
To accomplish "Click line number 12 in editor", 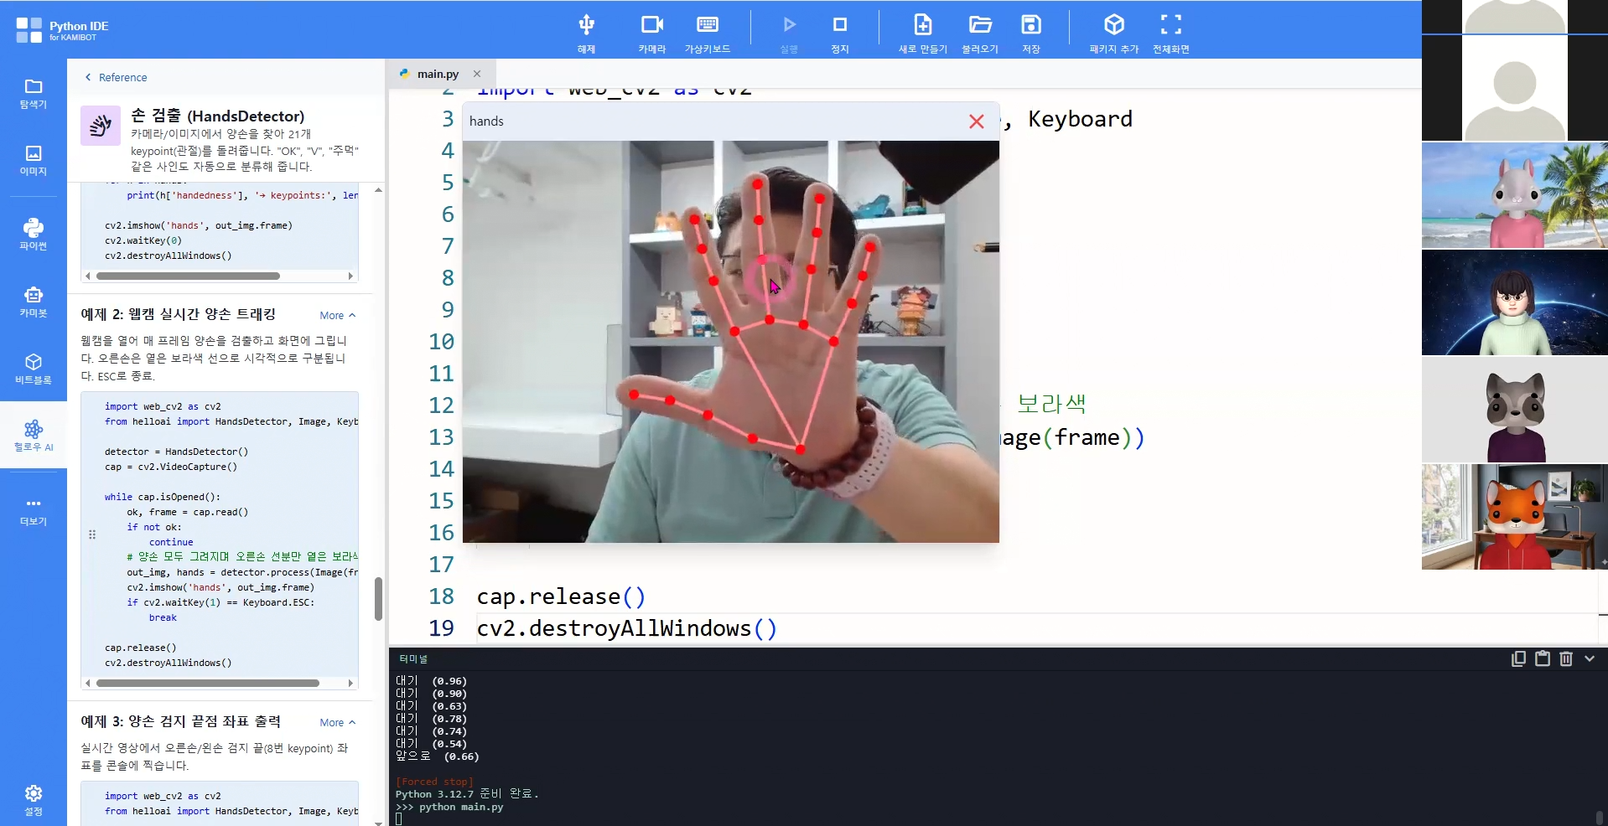I will click(x=441, y=405).
